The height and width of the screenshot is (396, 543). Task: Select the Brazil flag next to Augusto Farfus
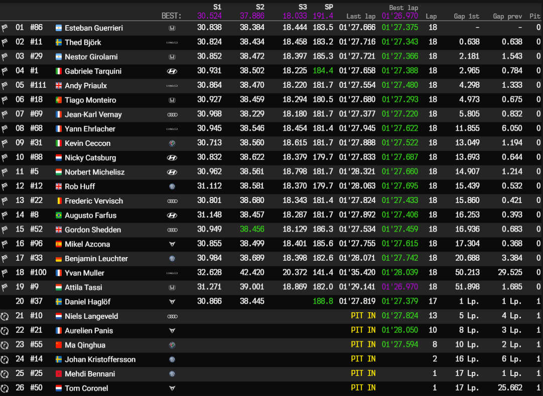59,216
